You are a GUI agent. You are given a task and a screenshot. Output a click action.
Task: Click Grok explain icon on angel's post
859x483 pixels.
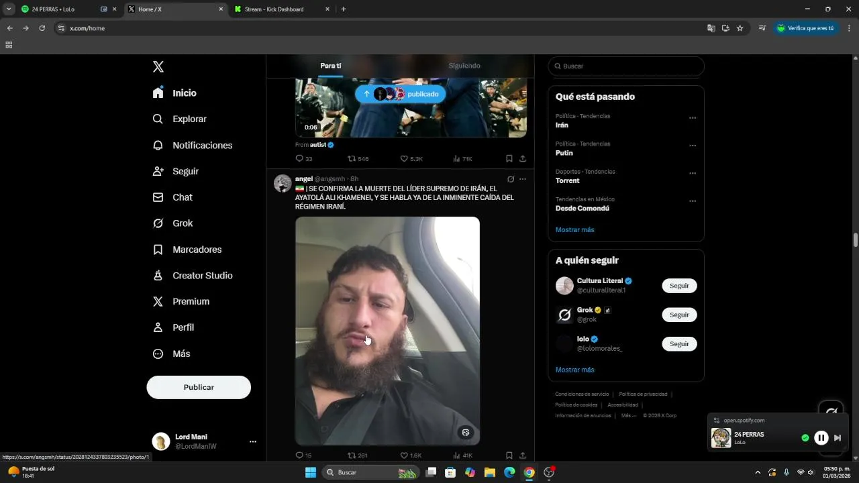click(511, 179)
